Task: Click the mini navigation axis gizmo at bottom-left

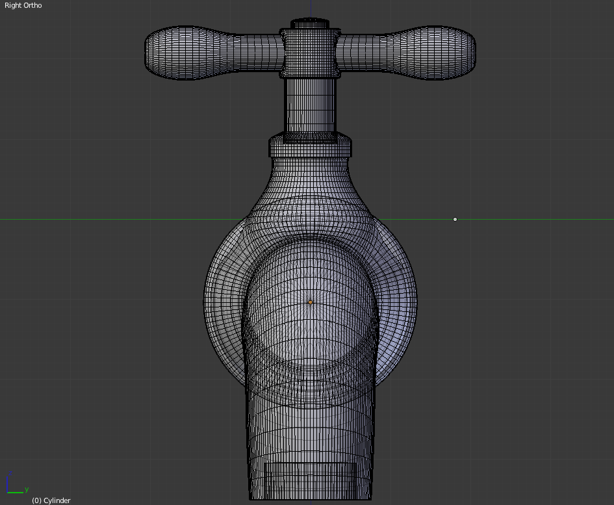Action: click(12, 487)
